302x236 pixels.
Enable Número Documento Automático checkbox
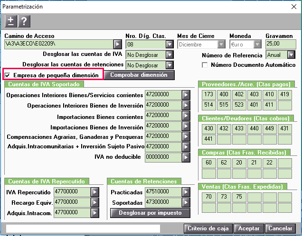205,65
